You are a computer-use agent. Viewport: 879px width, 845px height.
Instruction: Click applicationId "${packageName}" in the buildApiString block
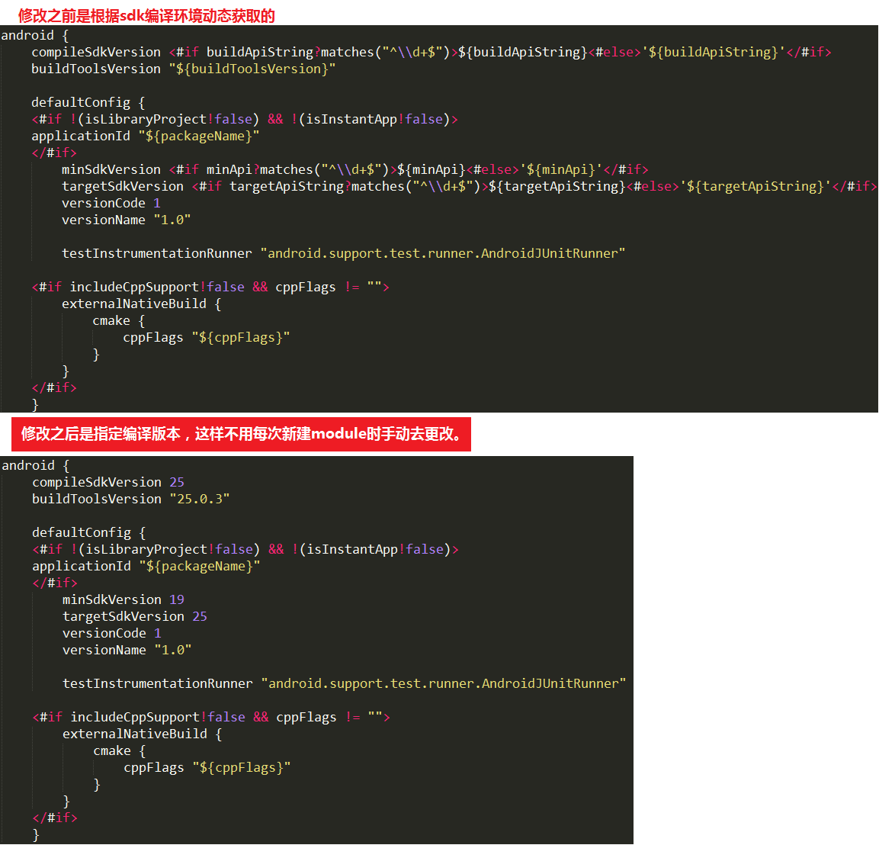click(145, 137)
